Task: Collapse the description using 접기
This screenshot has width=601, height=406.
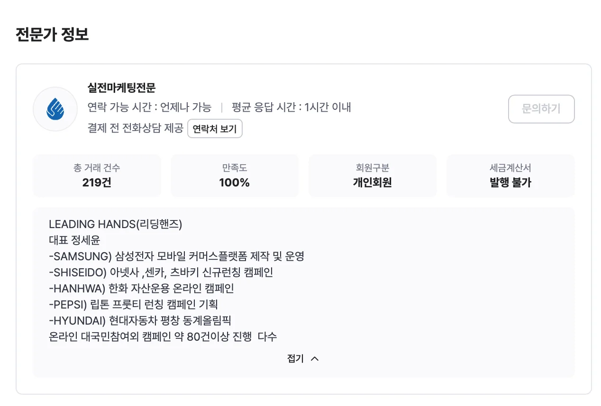Action: [x=295, y=359]
